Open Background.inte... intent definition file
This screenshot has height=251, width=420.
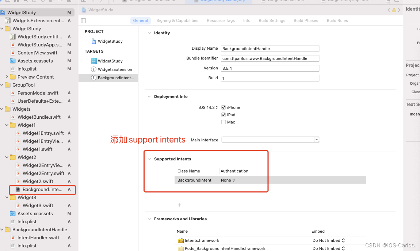coord(42,189)
